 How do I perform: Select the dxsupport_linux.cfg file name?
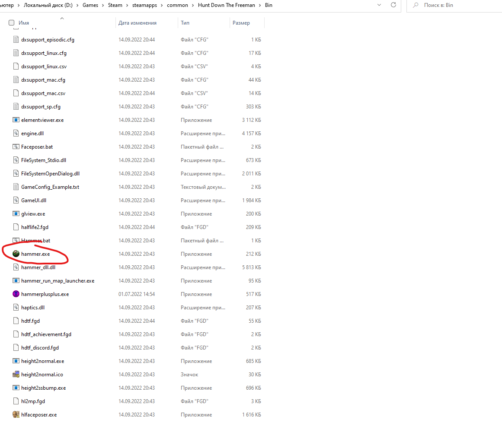click(x=44, y=53)
